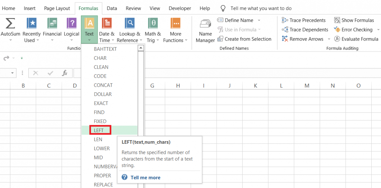Image resolution: width=381 pixels, height=188 pixels.
Task: Click the AutoSum sigma icon
Action: 10,24
